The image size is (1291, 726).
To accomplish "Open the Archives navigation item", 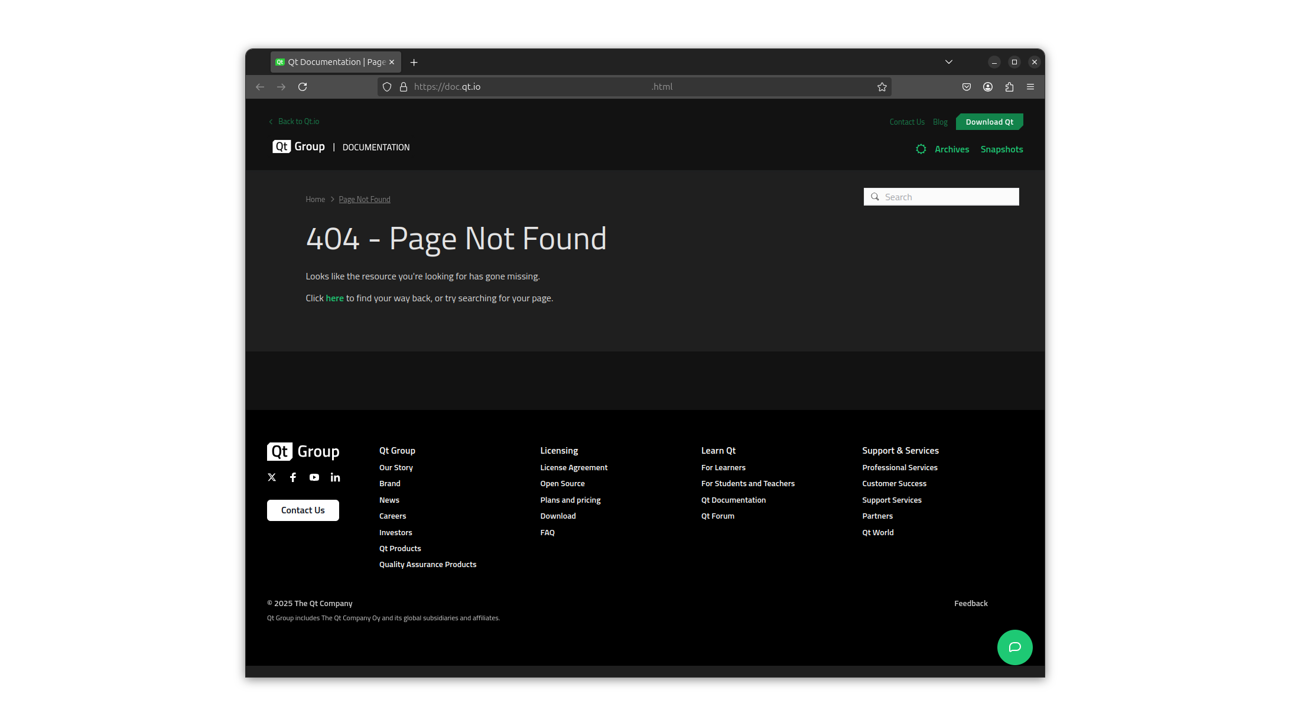I will click(951, 149).
